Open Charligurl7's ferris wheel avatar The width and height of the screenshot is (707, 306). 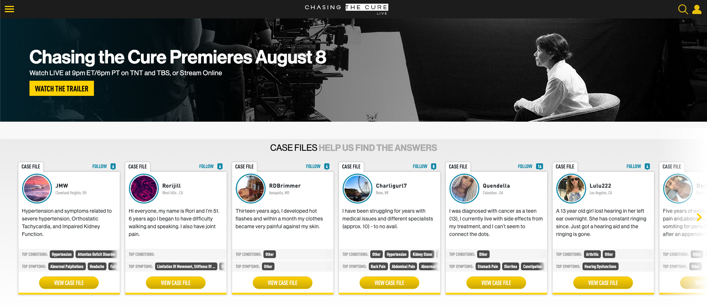357,189
